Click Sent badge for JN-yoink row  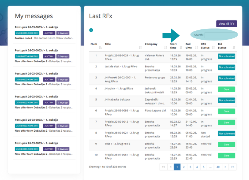click(226, 89)
